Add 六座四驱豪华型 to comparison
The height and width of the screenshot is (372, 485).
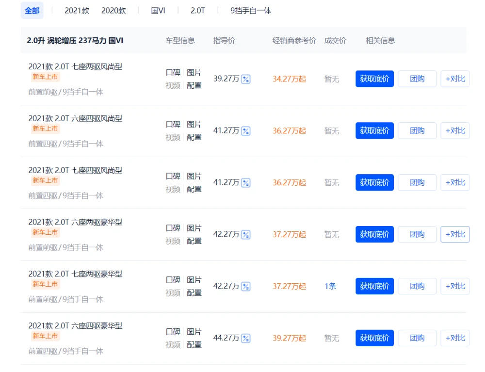[x=455, y=338]
